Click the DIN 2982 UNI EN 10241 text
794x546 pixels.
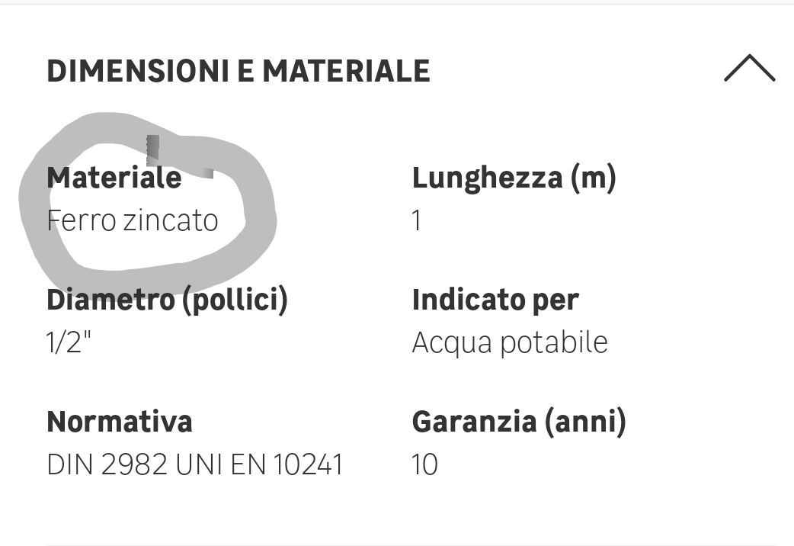[x=194, y=464]
